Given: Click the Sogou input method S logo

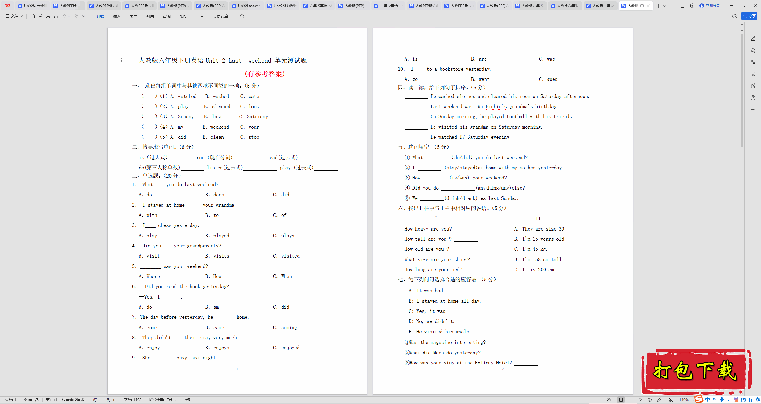Looking at the screenshot, I should 699,399.
